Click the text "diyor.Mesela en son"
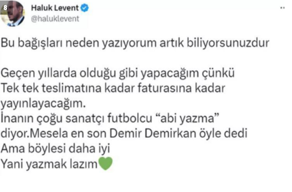292x192 pixels. point(53,134)
